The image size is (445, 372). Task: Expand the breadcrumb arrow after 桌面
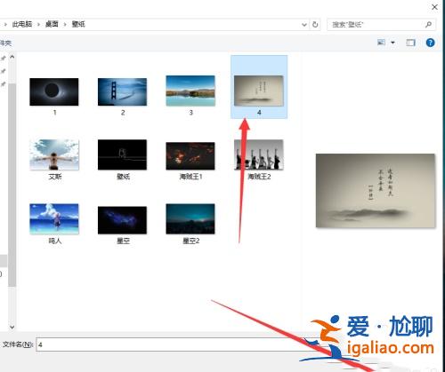point(65,25)
